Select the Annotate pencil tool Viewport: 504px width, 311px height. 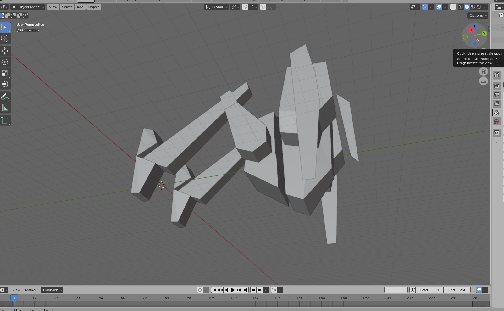[5, 97]
